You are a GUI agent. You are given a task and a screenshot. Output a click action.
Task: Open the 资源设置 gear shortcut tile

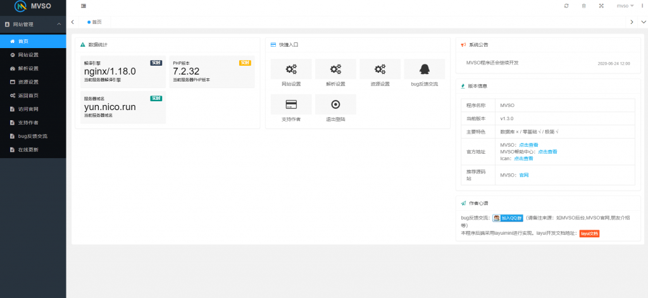pos(380,73)
